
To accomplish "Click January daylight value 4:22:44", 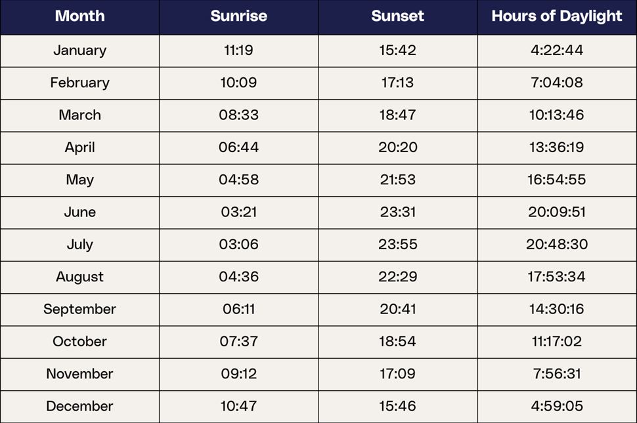I will (x=556, y=50).
